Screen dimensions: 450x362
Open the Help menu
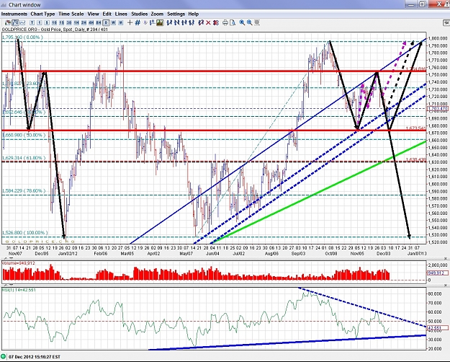pyautogui.click(x=193, y=14)
